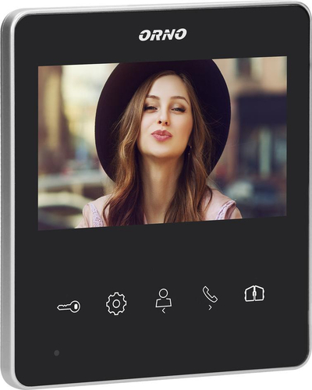Tap the gate open icon

254,294
